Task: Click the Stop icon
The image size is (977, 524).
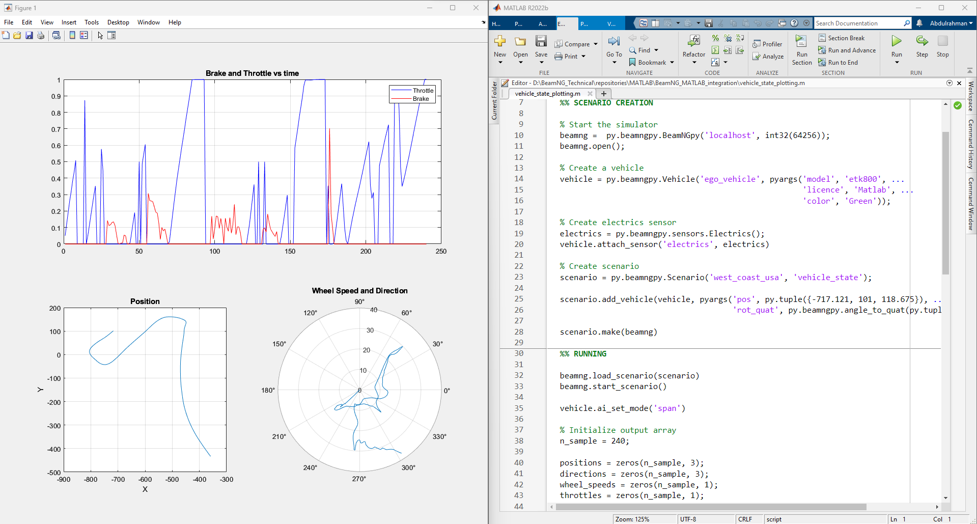Action: (942, 41)
